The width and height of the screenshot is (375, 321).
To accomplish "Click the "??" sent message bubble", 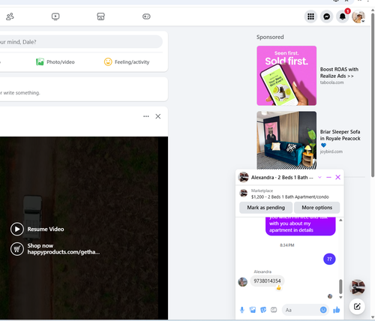I will 329,259.
